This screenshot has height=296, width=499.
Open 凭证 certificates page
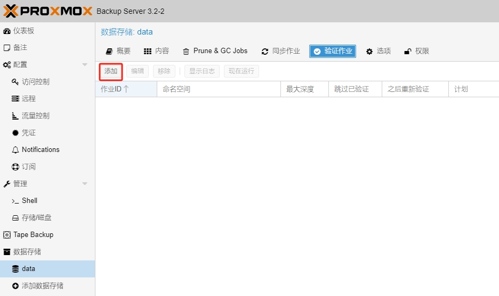tap(28, 132)
